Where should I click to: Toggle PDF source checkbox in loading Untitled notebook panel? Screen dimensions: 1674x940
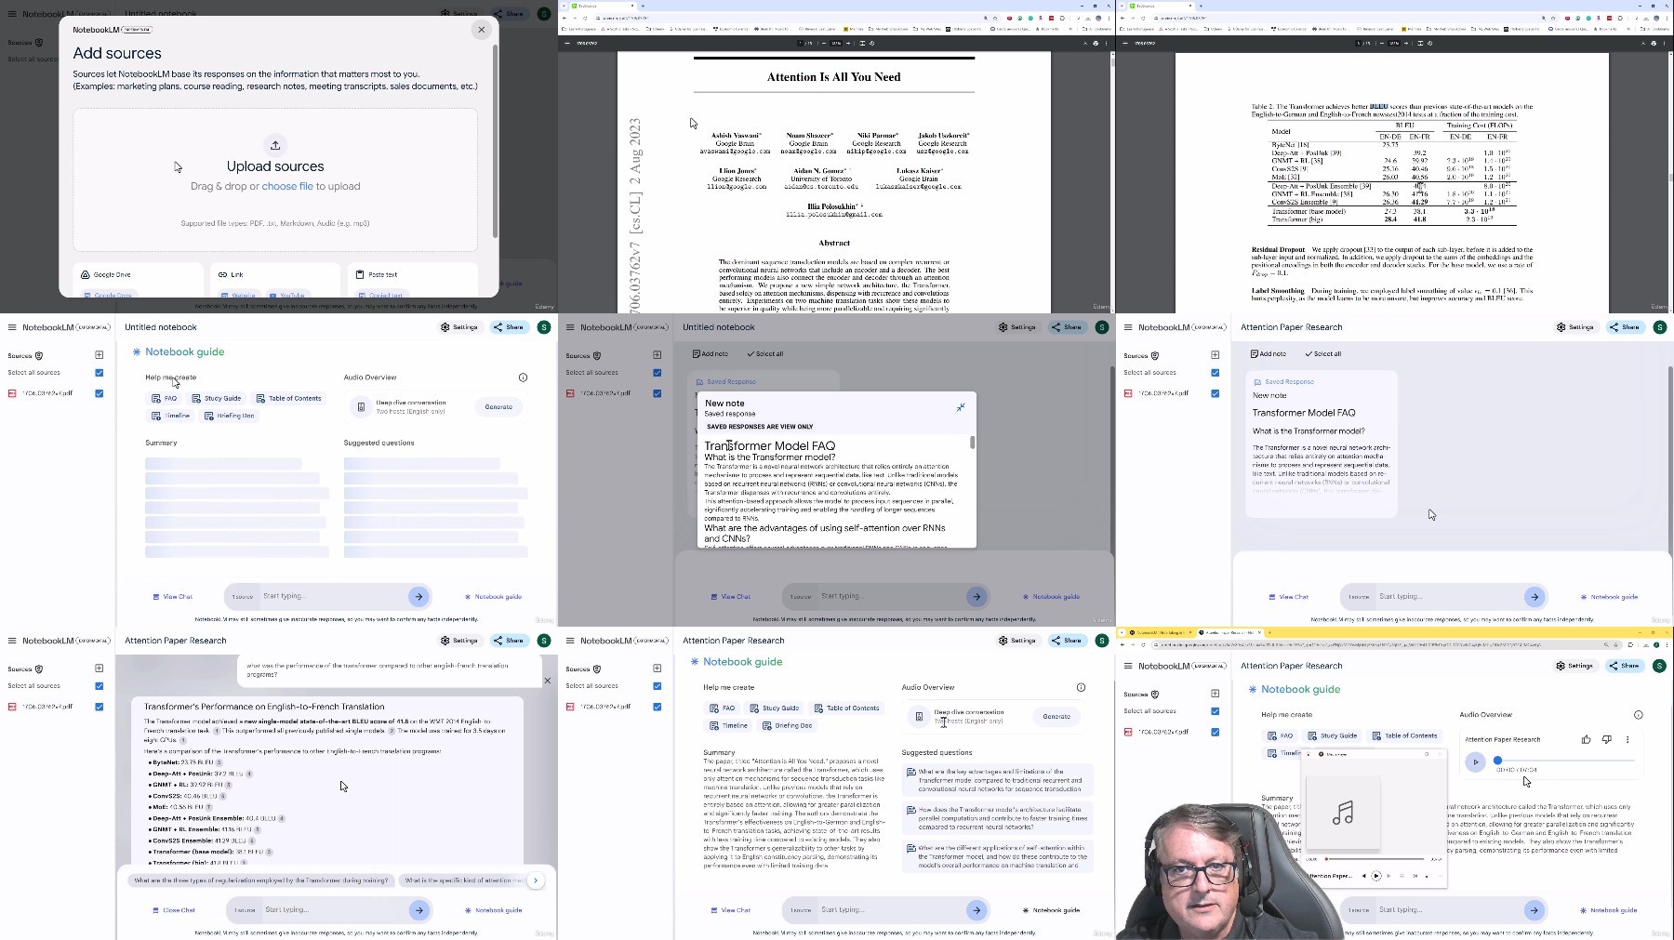click(x=99, y=393)
